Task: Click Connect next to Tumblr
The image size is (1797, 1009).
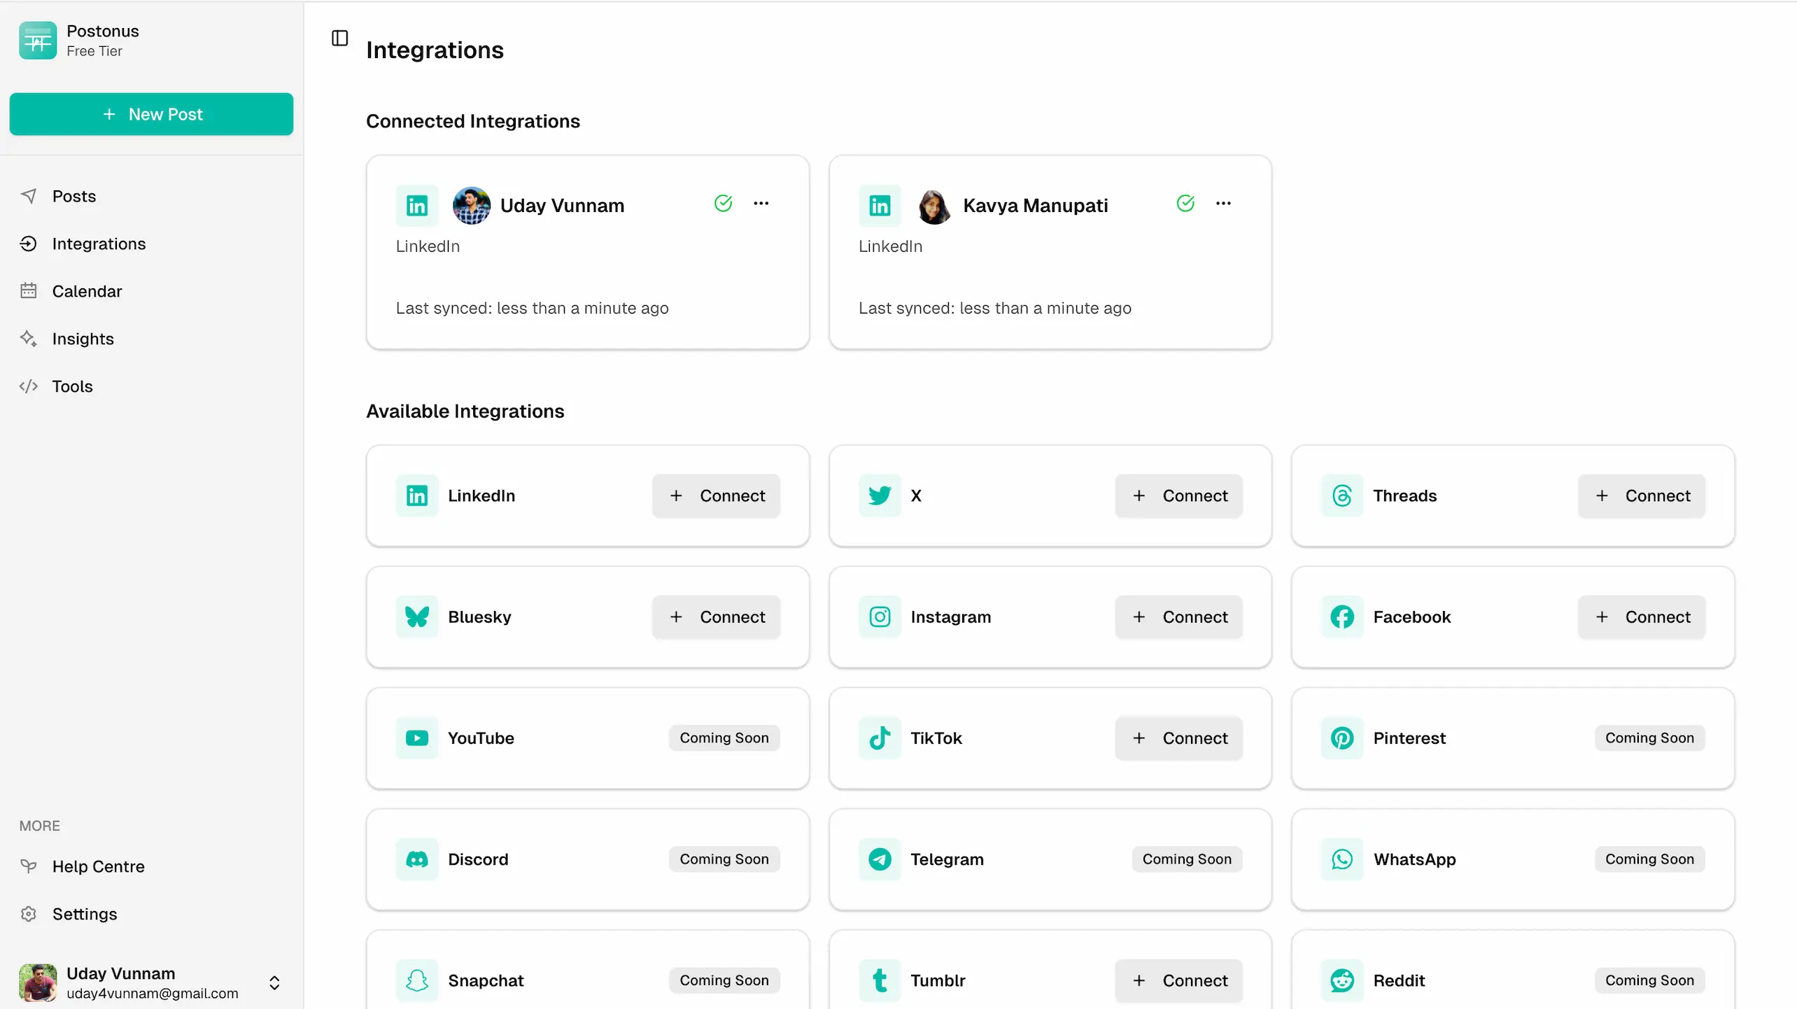Action: (x=1178, y=980)
